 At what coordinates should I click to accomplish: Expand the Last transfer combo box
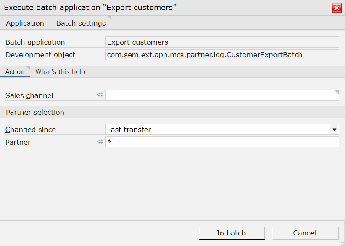pyautogui.click(x=222, y=129)
